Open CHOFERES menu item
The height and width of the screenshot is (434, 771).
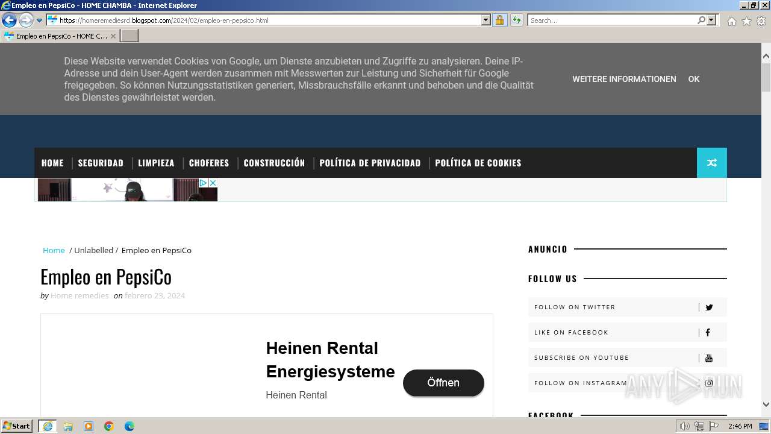click(x=209, y=163)
